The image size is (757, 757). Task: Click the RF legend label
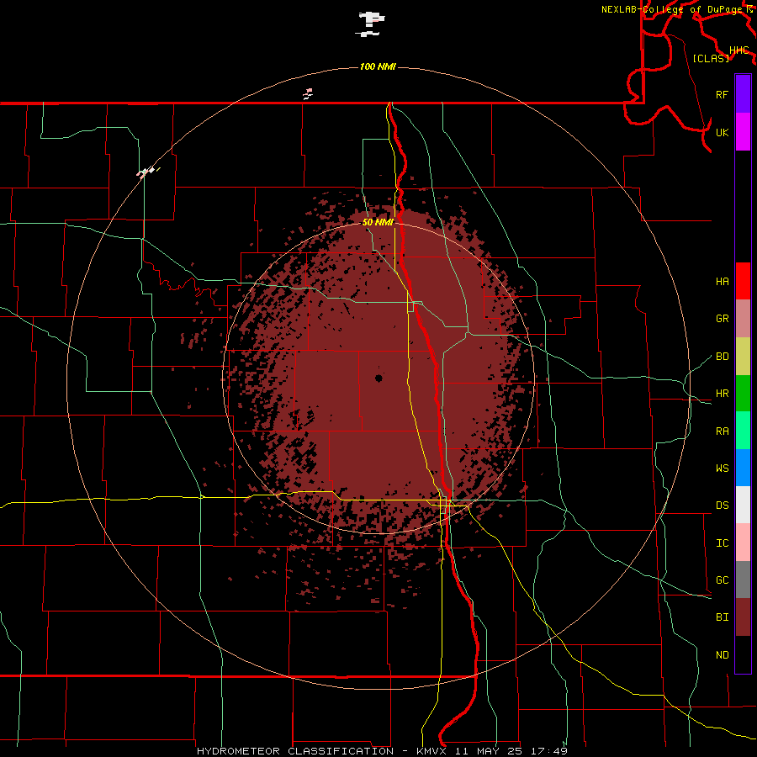722,94
